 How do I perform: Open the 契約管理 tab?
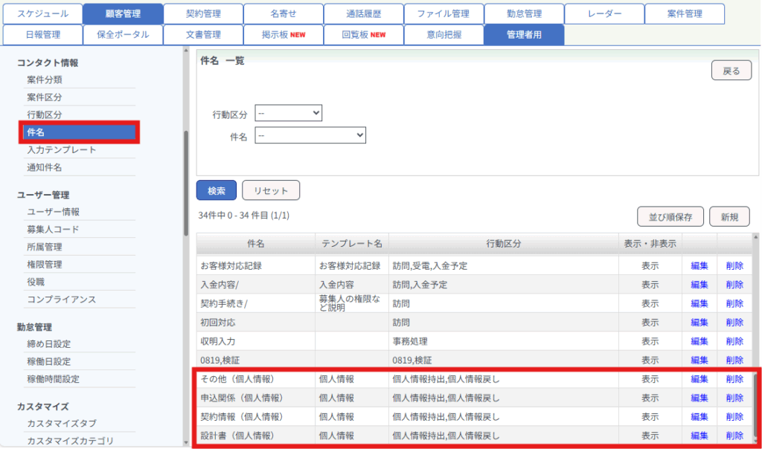[202, 14]
